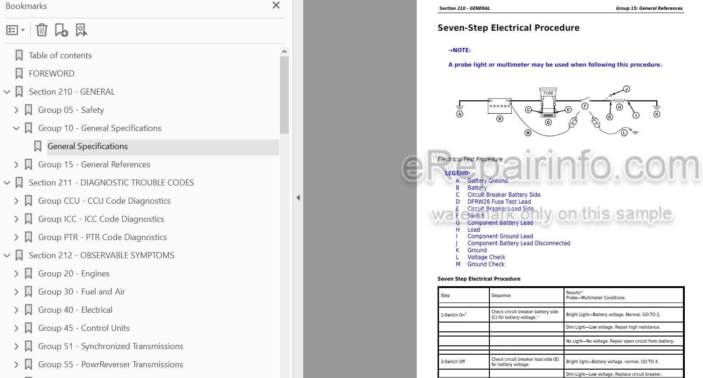The image size is (703, 378).
Task: Delete the selected bookmark with trash icon
Action: tap(42, 30)
